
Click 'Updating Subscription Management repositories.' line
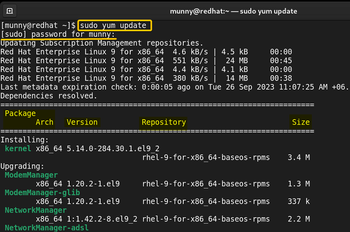[x=102, y=43]
